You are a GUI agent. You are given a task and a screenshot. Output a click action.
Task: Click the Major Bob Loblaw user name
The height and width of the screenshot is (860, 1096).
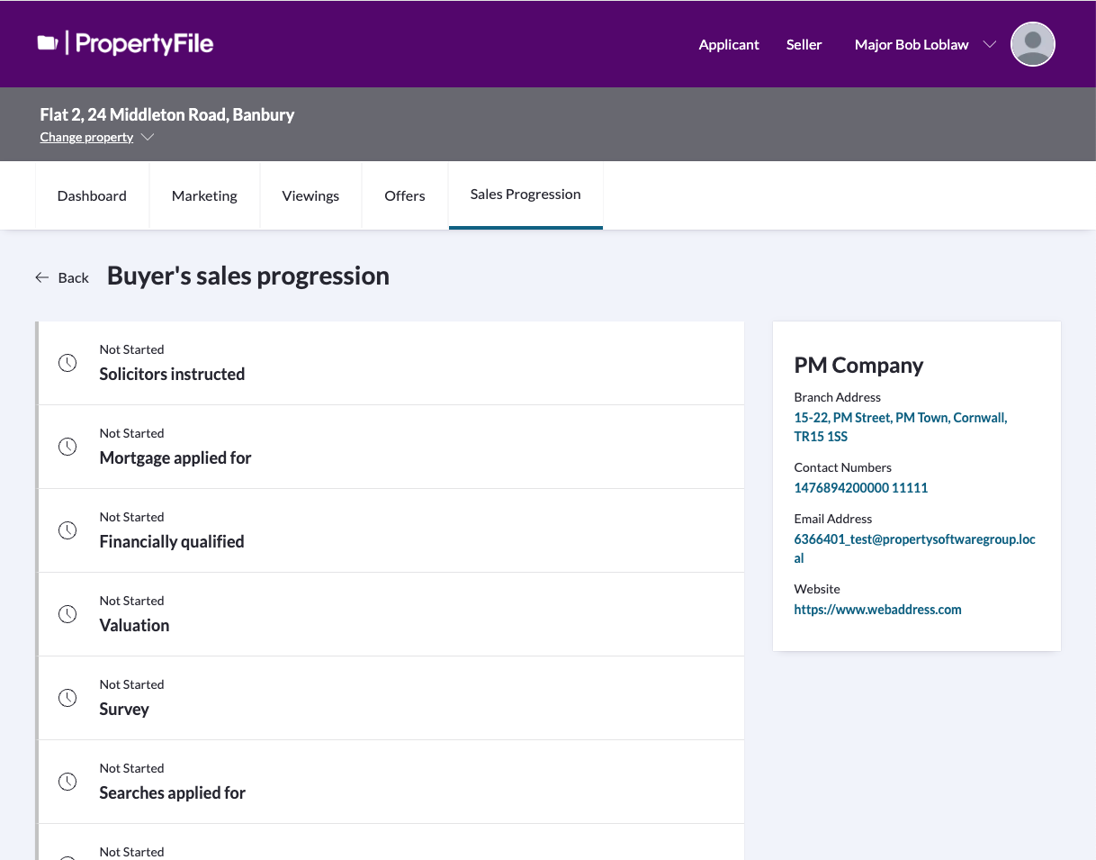tap(912, 44)
